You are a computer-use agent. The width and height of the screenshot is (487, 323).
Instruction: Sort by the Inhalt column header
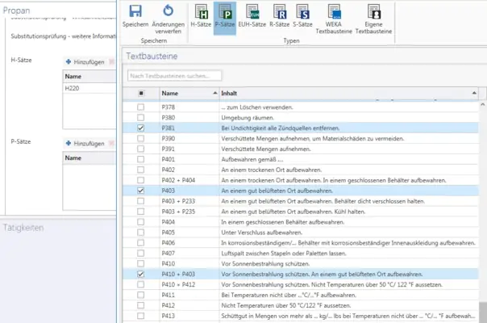point(348,93)
